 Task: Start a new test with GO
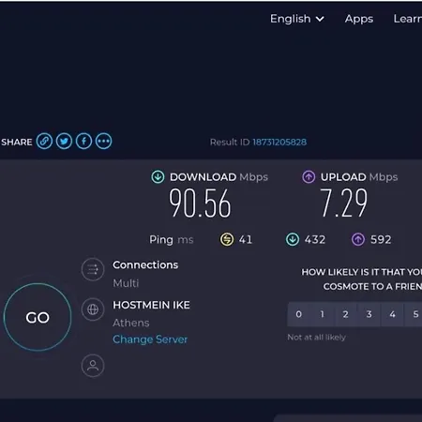pos(38,317)
